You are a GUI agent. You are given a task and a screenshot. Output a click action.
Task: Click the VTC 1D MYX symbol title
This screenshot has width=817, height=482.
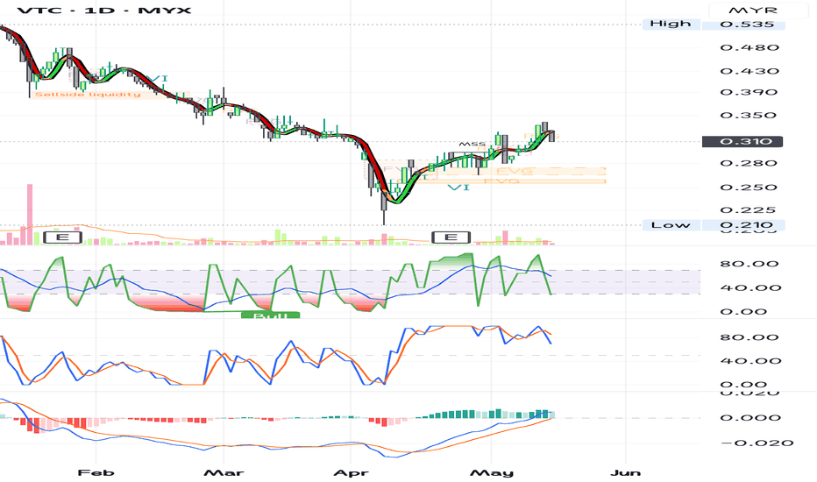click(104, 10)
